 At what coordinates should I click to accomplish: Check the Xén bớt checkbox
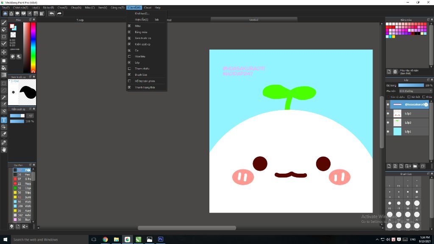coord(409,97)
